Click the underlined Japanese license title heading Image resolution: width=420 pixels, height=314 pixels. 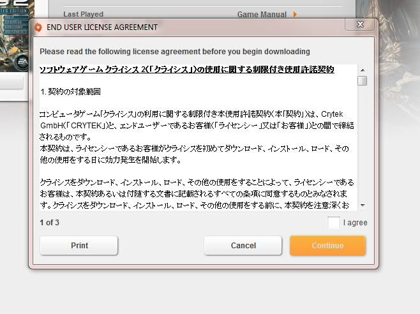click(x=186, y=70)
